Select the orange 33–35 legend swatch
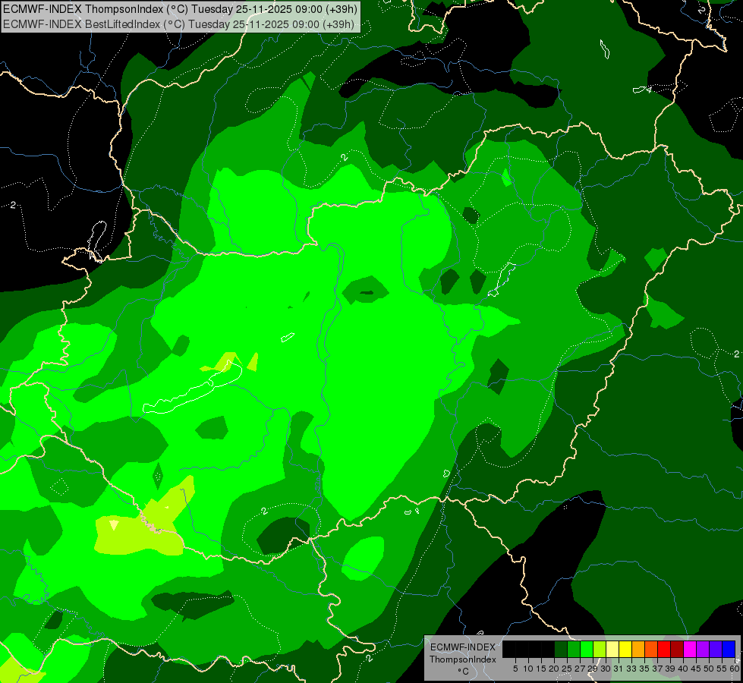This screenshot has height=683, width=743. 638,649
